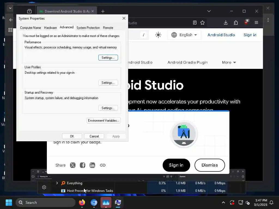Show hidden system tray icons
This screenshot has width=279, height=209.
point(223,202)
